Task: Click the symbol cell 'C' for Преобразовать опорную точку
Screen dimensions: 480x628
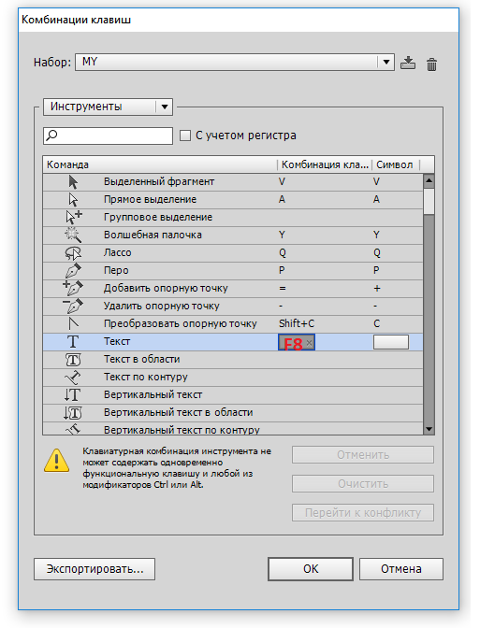Action: (376, 323)
